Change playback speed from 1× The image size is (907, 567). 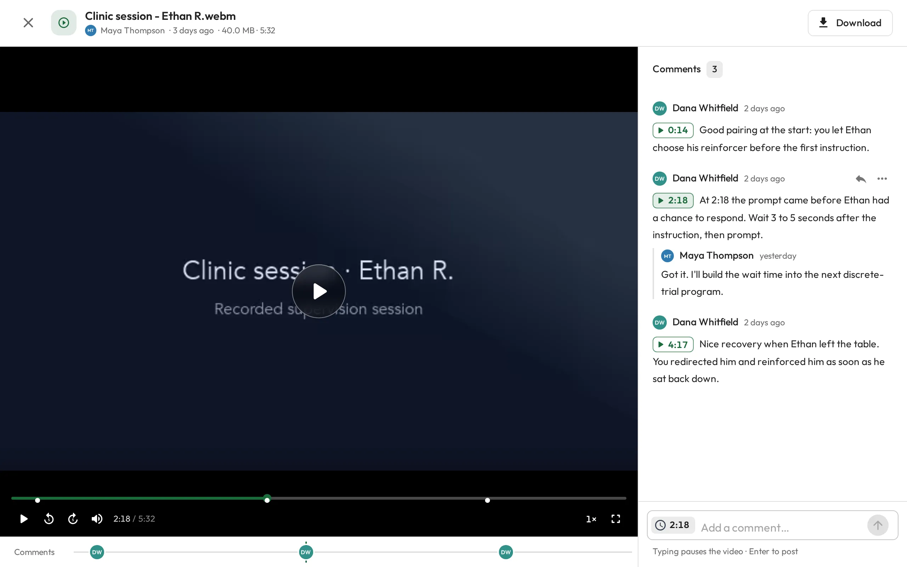coord(591,519)
